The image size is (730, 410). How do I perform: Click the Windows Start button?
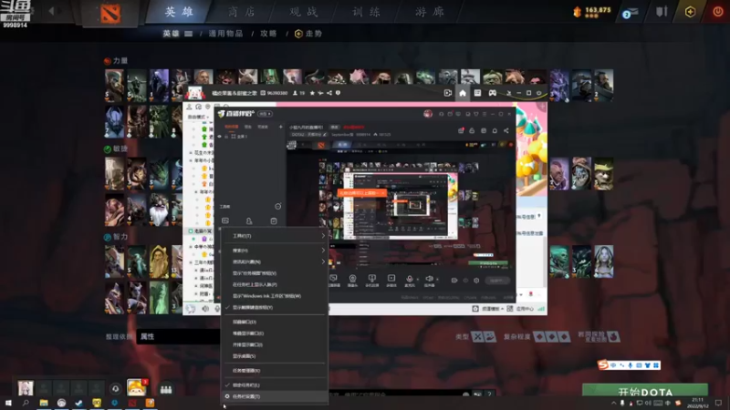point(8,403)
